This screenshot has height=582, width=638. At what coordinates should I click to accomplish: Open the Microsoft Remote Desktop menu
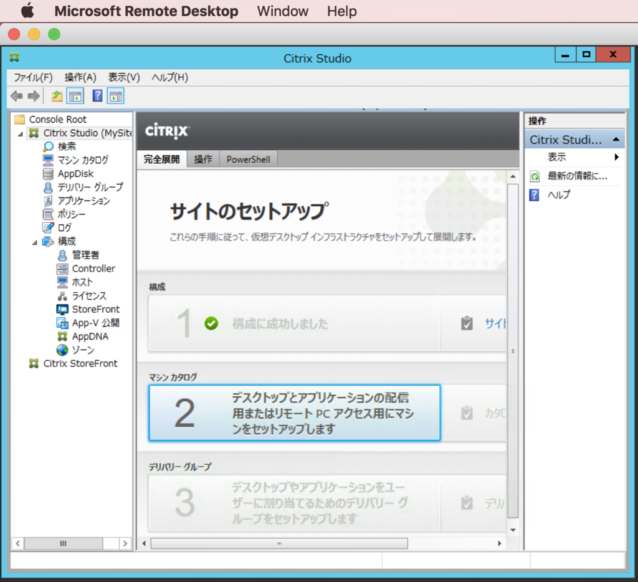click(x=146, y=11)
